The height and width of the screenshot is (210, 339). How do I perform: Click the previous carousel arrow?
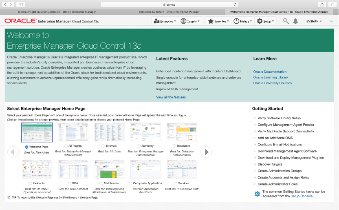click(x=13, y=152)
